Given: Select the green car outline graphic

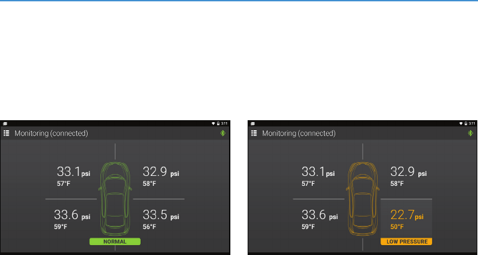Looking at the screenshot, I should (x=115, y=199).
